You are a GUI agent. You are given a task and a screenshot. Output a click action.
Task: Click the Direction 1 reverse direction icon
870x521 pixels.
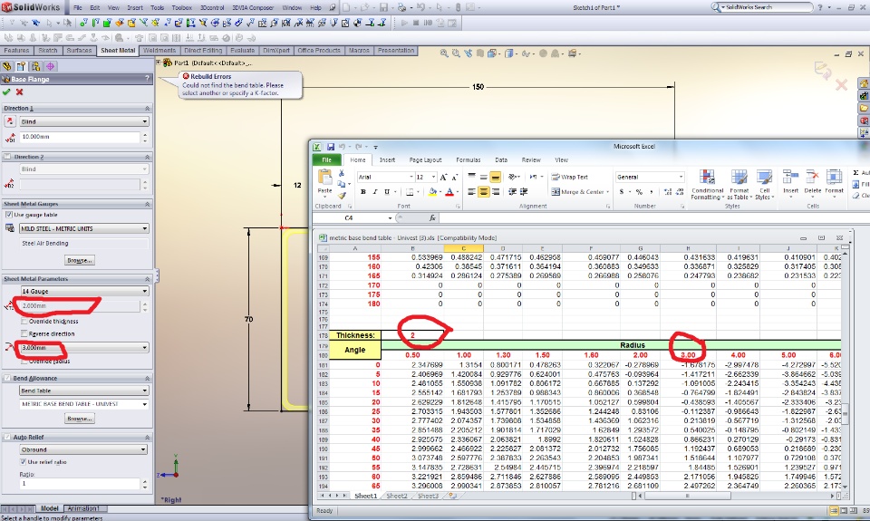[9, 121]
